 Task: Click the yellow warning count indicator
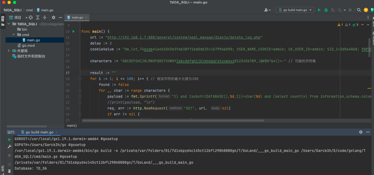point(340,25)
